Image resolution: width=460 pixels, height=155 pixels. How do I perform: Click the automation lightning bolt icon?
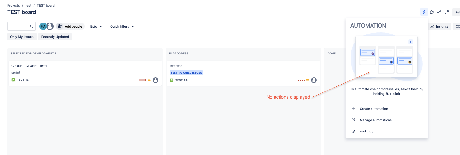[424, 12]
